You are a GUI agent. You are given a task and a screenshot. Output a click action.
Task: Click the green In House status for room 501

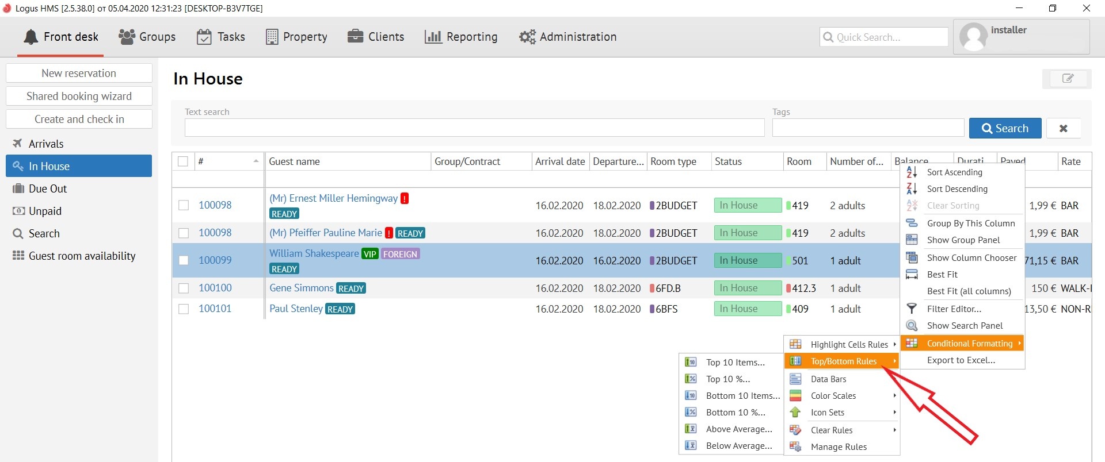point(747,261)
